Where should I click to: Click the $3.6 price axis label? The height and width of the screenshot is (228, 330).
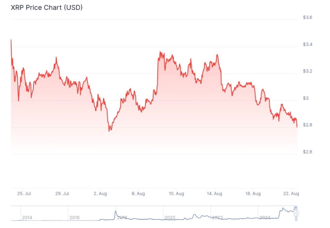[x=307, y=18]
